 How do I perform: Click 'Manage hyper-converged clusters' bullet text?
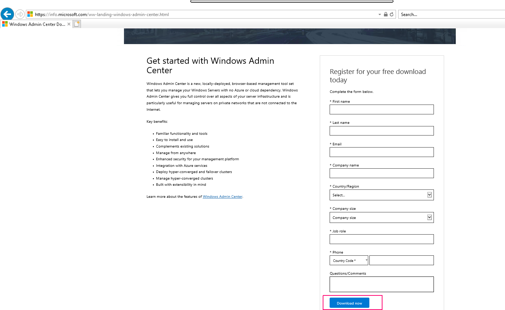pos(184,178)
